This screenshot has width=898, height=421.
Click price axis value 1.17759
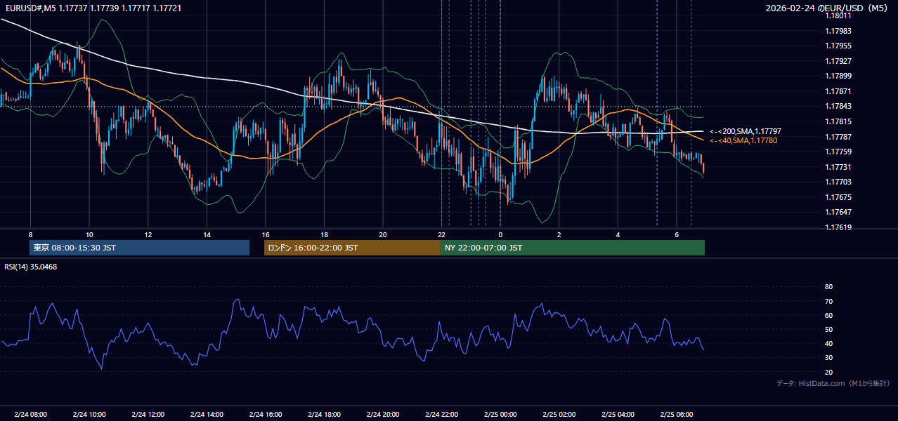point(838,152)
